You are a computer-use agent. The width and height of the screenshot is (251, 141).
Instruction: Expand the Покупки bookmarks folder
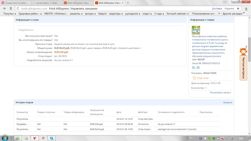click(9, 14)
